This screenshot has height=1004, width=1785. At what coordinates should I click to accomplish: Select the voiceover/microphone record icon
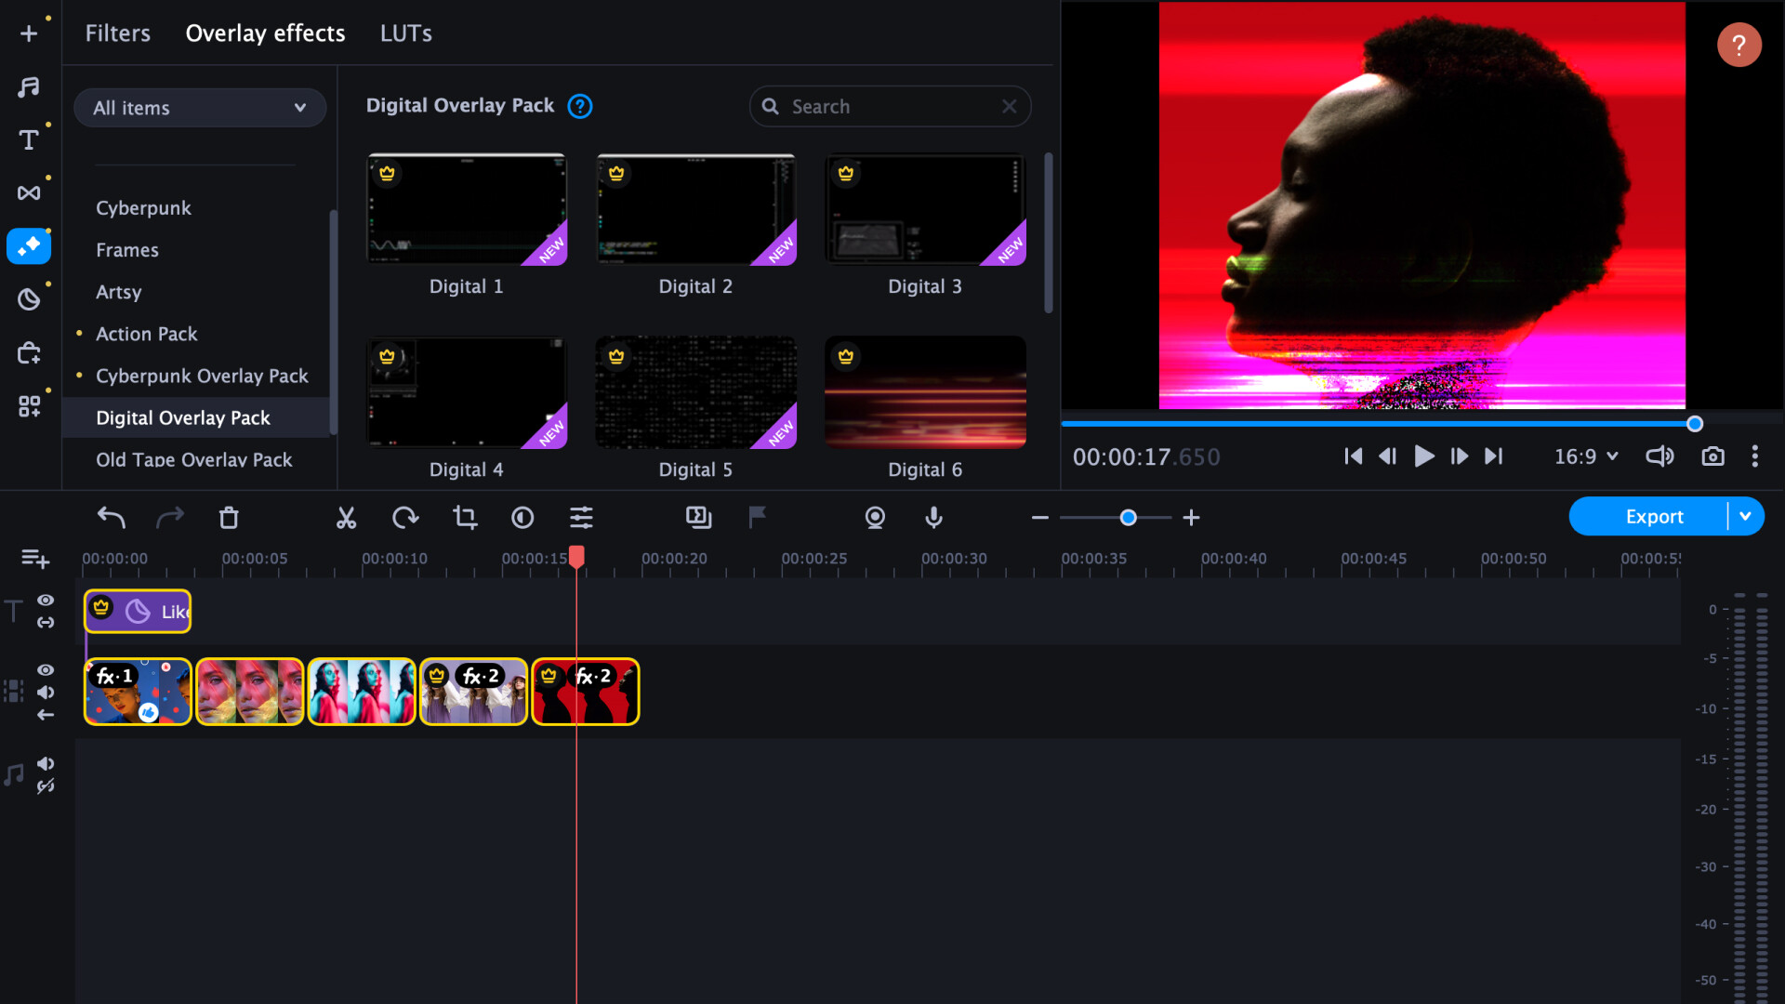click(934, 516)
